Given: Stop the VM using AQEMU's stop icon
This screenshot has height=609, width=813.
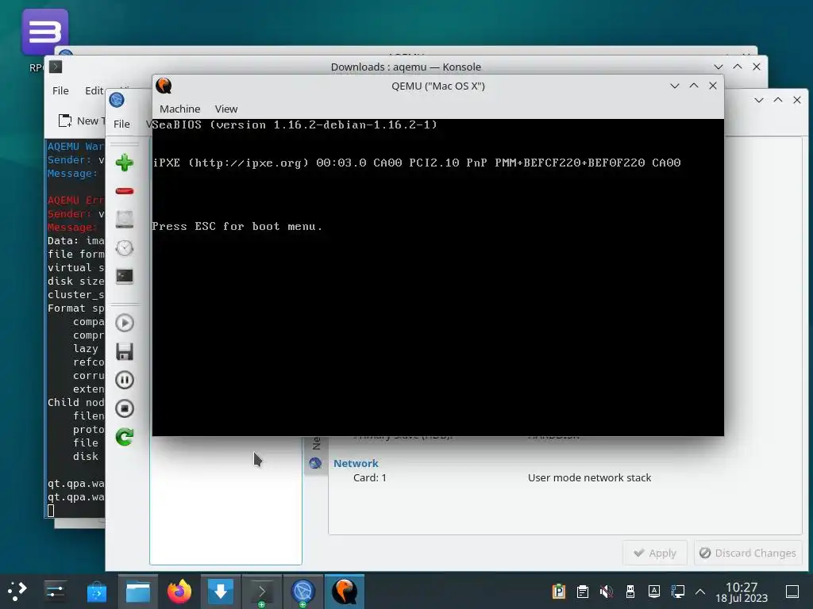Looking at the screenshot, I should pos(125,408).
